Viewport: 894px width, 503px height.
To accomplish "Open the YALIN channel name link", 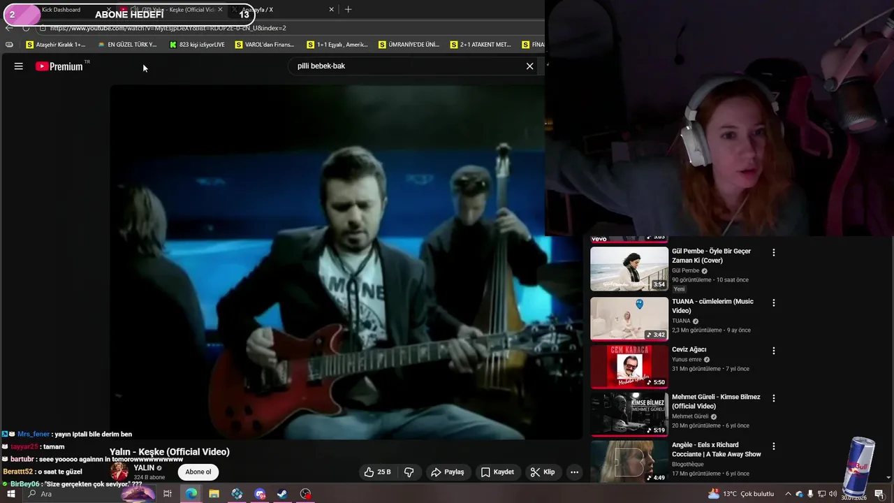I will point(144,468).
